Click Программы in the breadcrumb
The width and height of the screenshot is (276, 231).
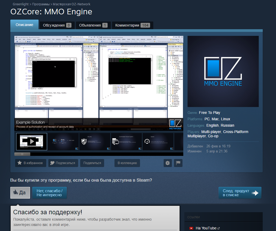(x=41, y=4)
